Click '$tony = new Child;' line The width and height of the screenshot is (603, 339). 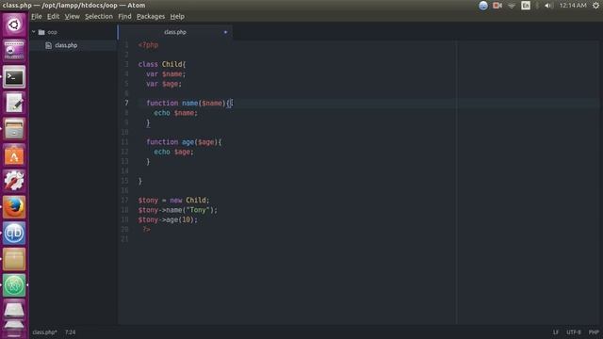click(173, 201)
